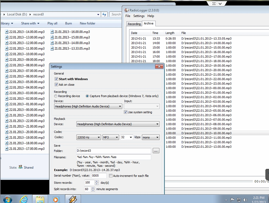Click Local Disk (D:) breadcrumb
269x203 pixels.
(17, 15)
